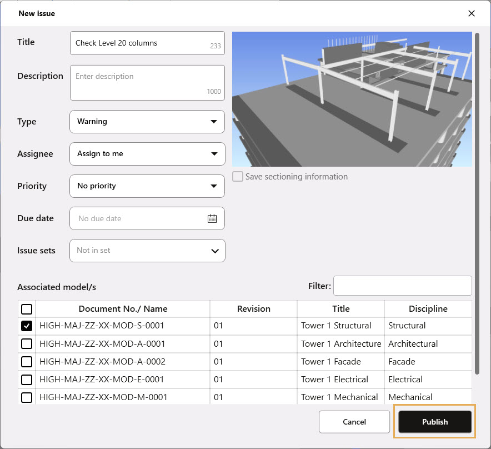Expand the Assignee dropdown
Image resolution: width=491 pixels, height=449 pixels.
click(147, 154)
